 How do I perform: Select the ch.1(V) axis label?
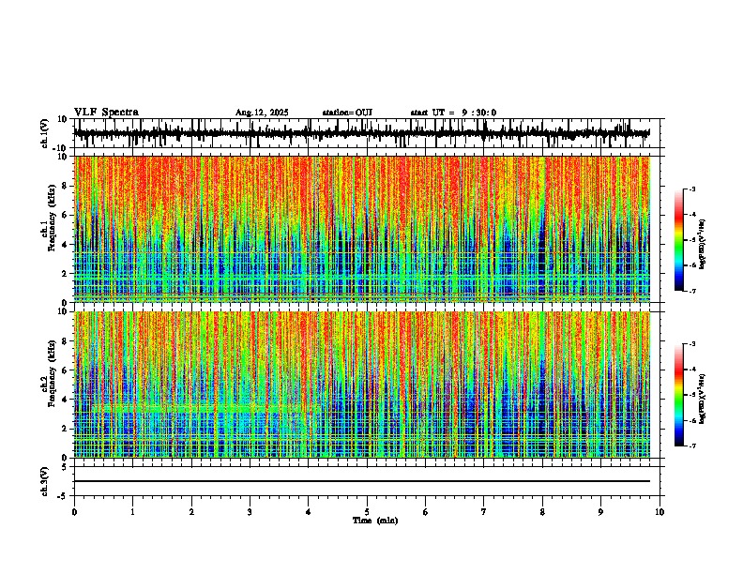[x=45, y=133]
